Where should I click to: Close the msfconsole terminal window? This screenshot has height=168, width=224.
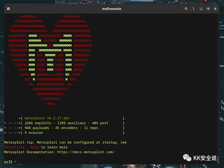pos(215,9)
